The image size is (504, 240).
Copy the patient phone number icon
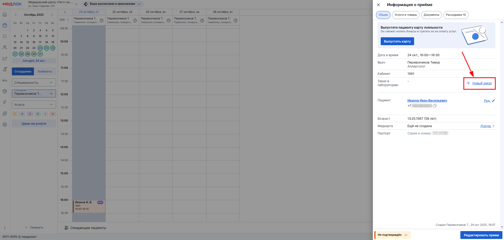[x=435, y=106]
